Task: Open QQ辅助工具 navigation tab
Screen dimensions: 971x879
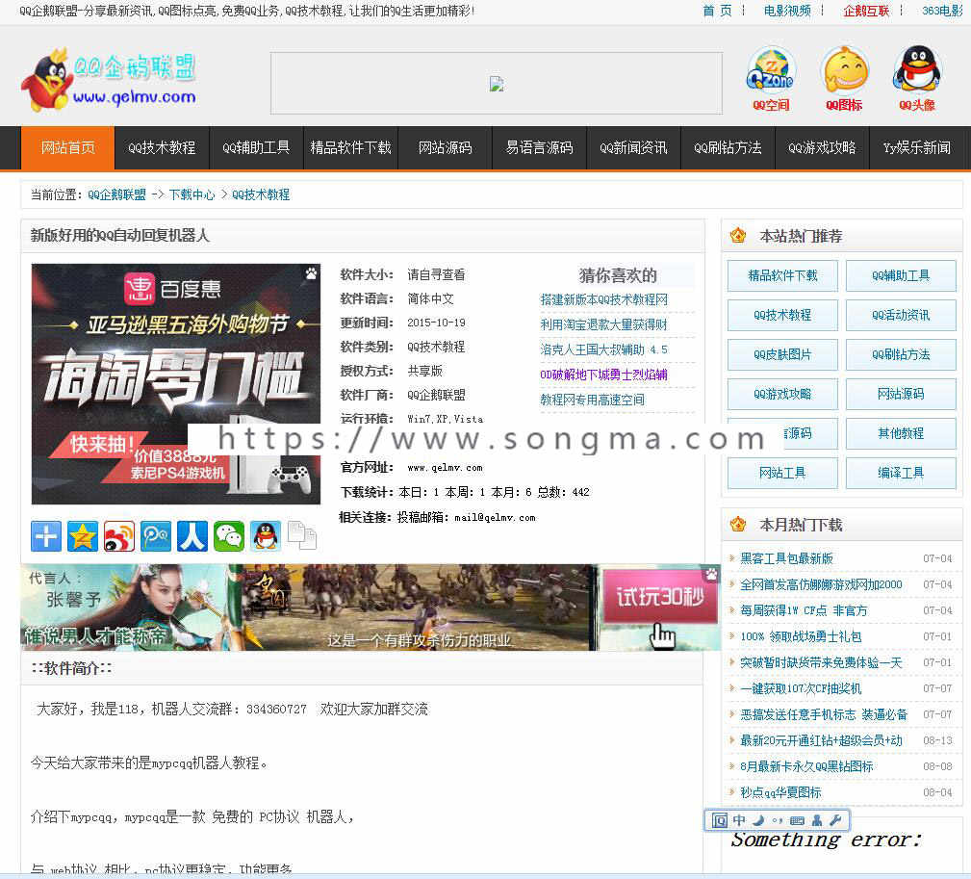Action: [256, 147]
